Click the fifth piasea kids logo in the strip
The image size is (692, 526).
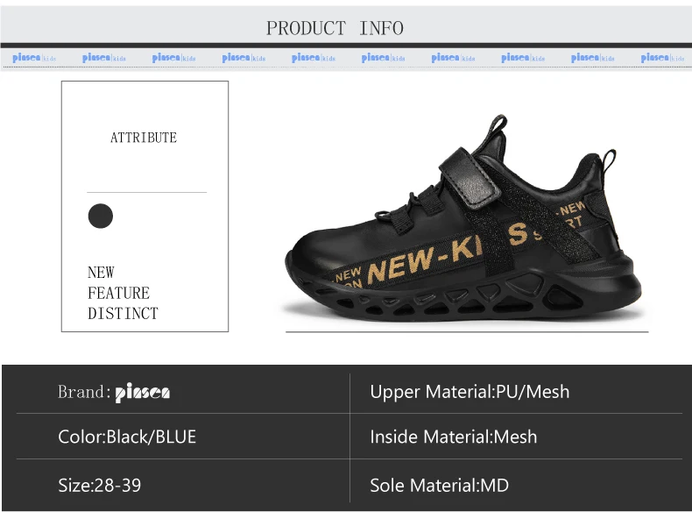click(x=314, y=57)
